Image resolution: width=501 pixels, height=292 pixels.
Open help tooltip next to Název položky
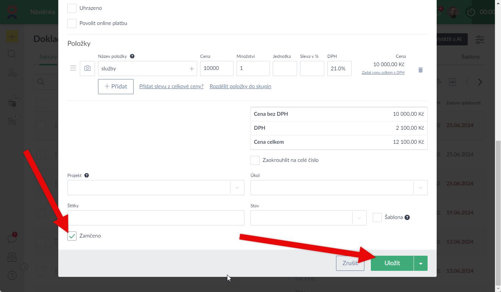pos(132,56)
